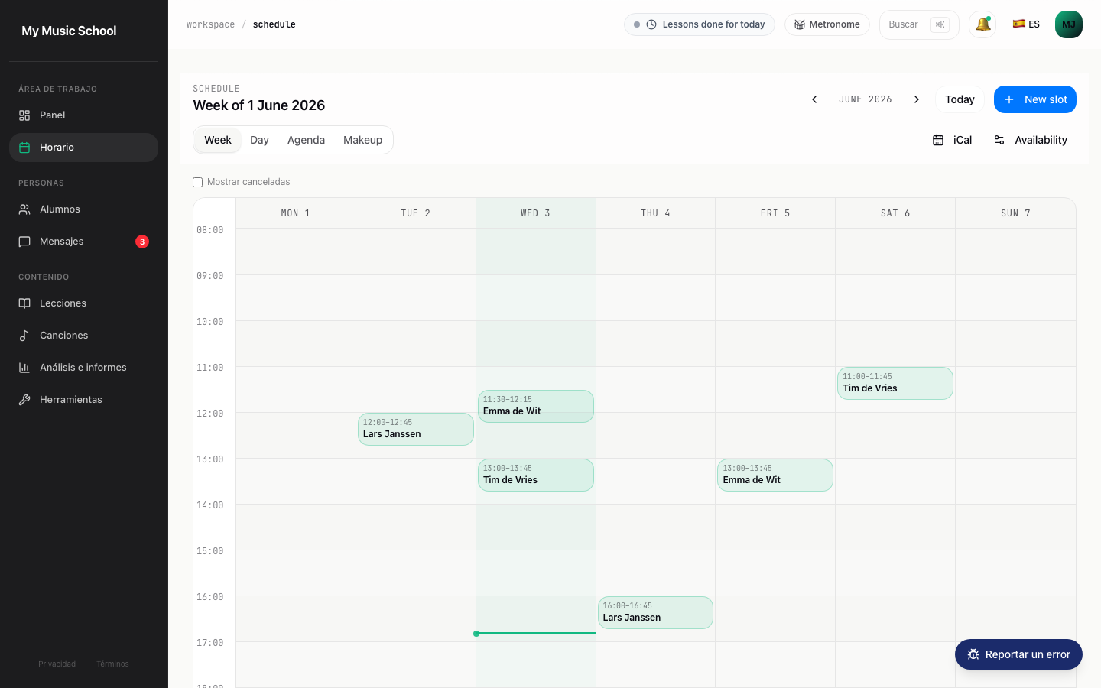Viewport: 1101px width, 688px height.
Task: Go to next month with right chevron
Action: click(x=917, y=99)
